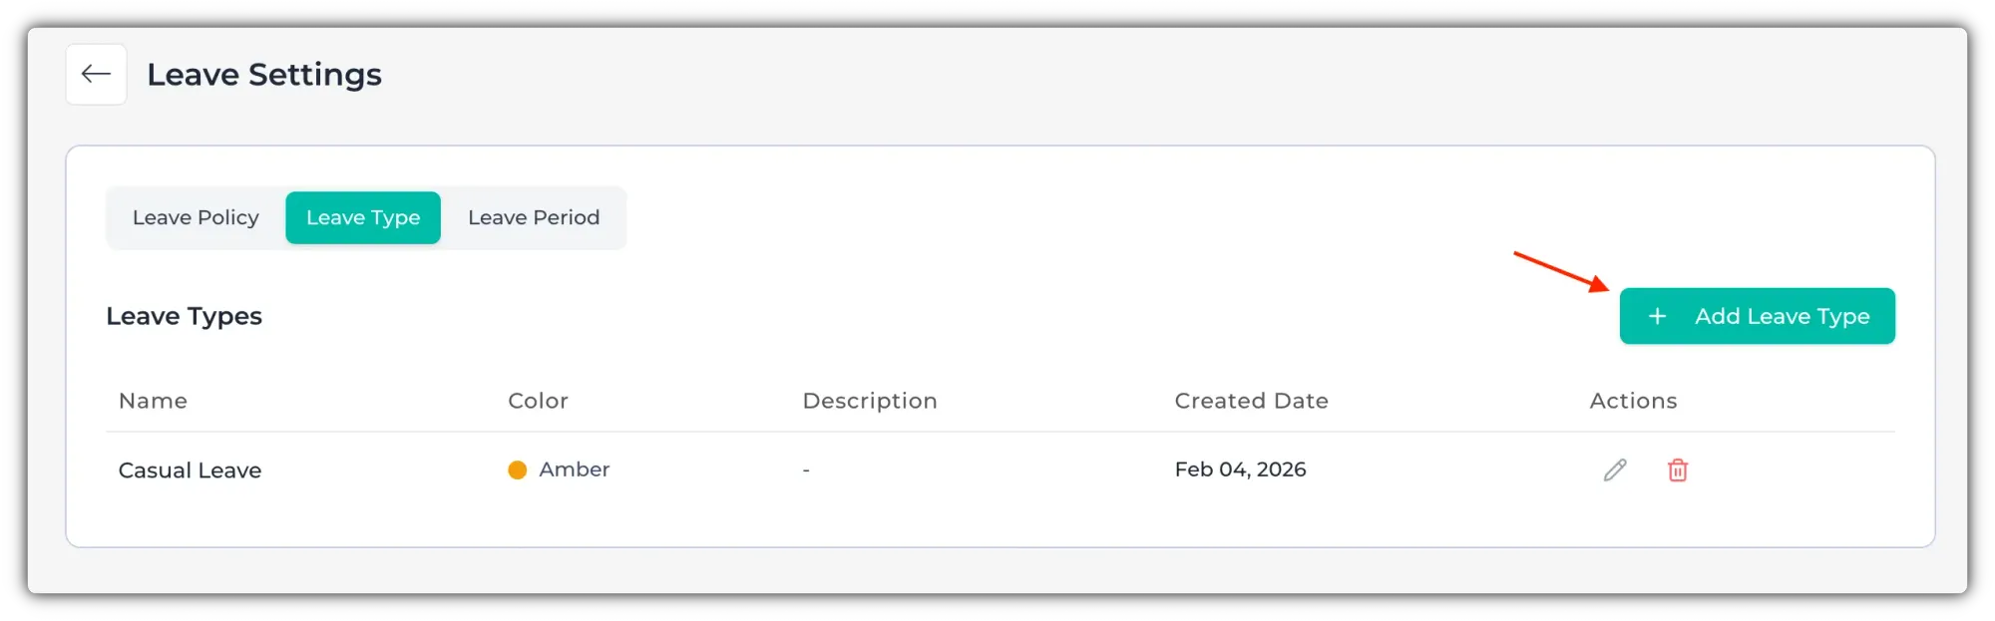Select the Leave Type tab
The height and width of the screenshot is (621, 1995).
[x=363, y=217]
